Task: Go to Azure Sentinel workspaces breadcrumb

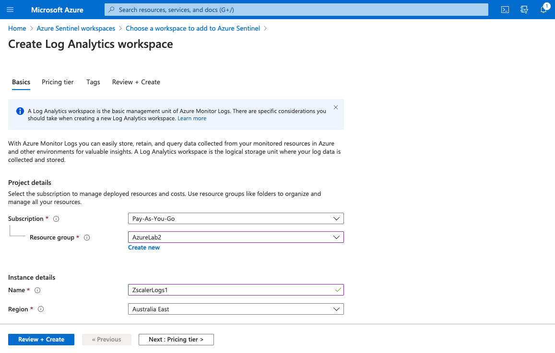Action: coord(76,29)
